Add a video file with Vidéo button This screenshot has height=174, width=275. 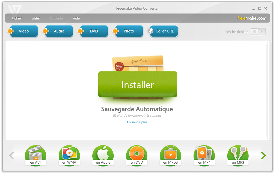point(24,31)
